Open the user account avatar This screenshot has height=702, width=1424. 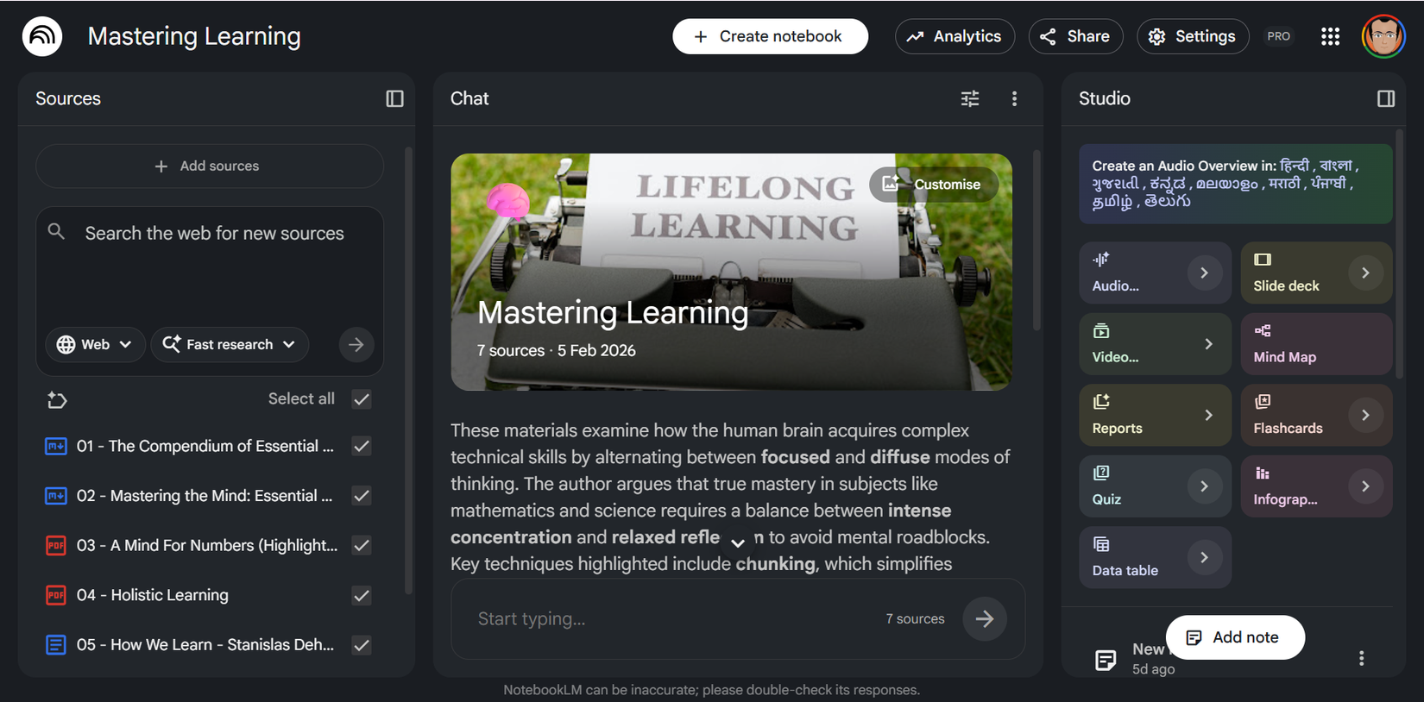pyautogui.click(x=1383, y=36)
